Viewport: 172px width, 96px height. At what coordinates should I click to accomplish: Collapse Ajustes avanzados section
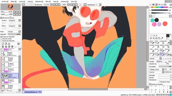click(x=150, y=84)
